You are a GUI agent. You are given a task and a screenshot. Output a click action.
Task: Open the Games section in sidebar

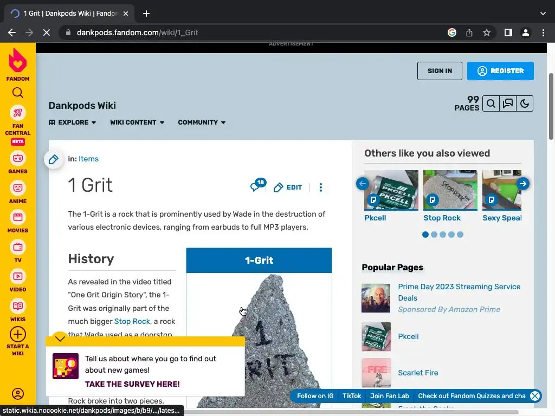(x=18, y=162)
